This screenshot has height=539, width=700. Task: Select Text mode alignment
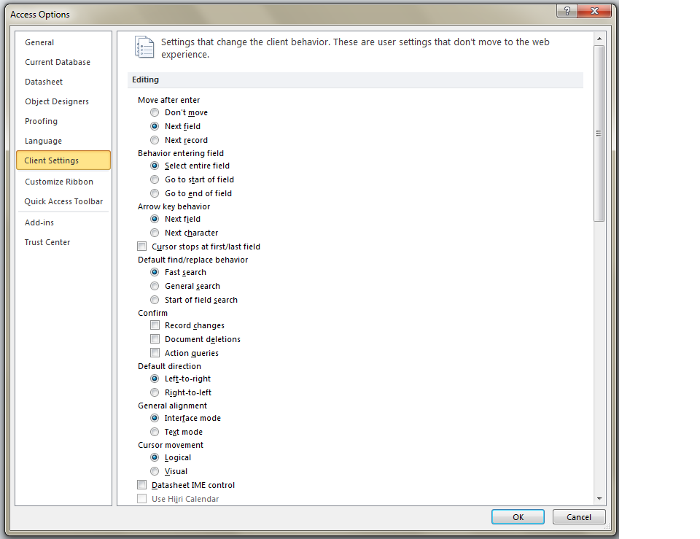tap(155, 432)
